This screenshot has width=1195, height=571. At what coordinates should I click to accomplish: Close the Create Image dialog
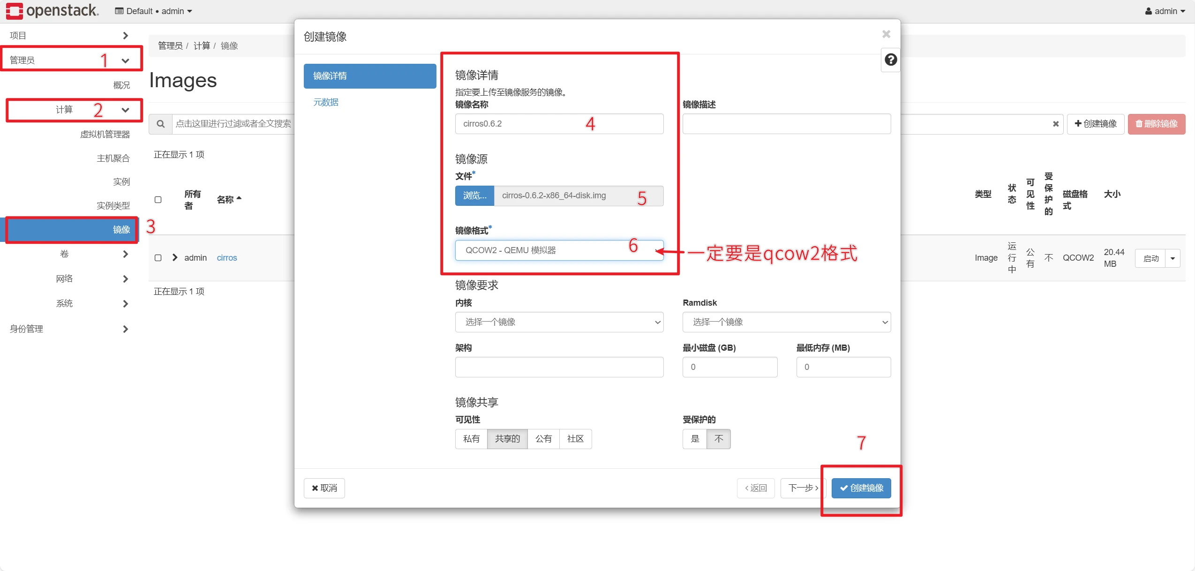886,34
